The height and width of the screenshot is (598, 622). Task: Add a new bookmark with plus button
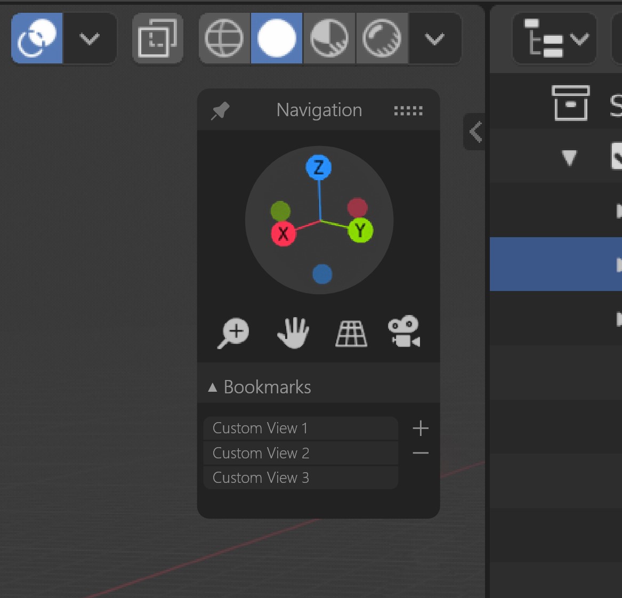click(x=421, y=429)
